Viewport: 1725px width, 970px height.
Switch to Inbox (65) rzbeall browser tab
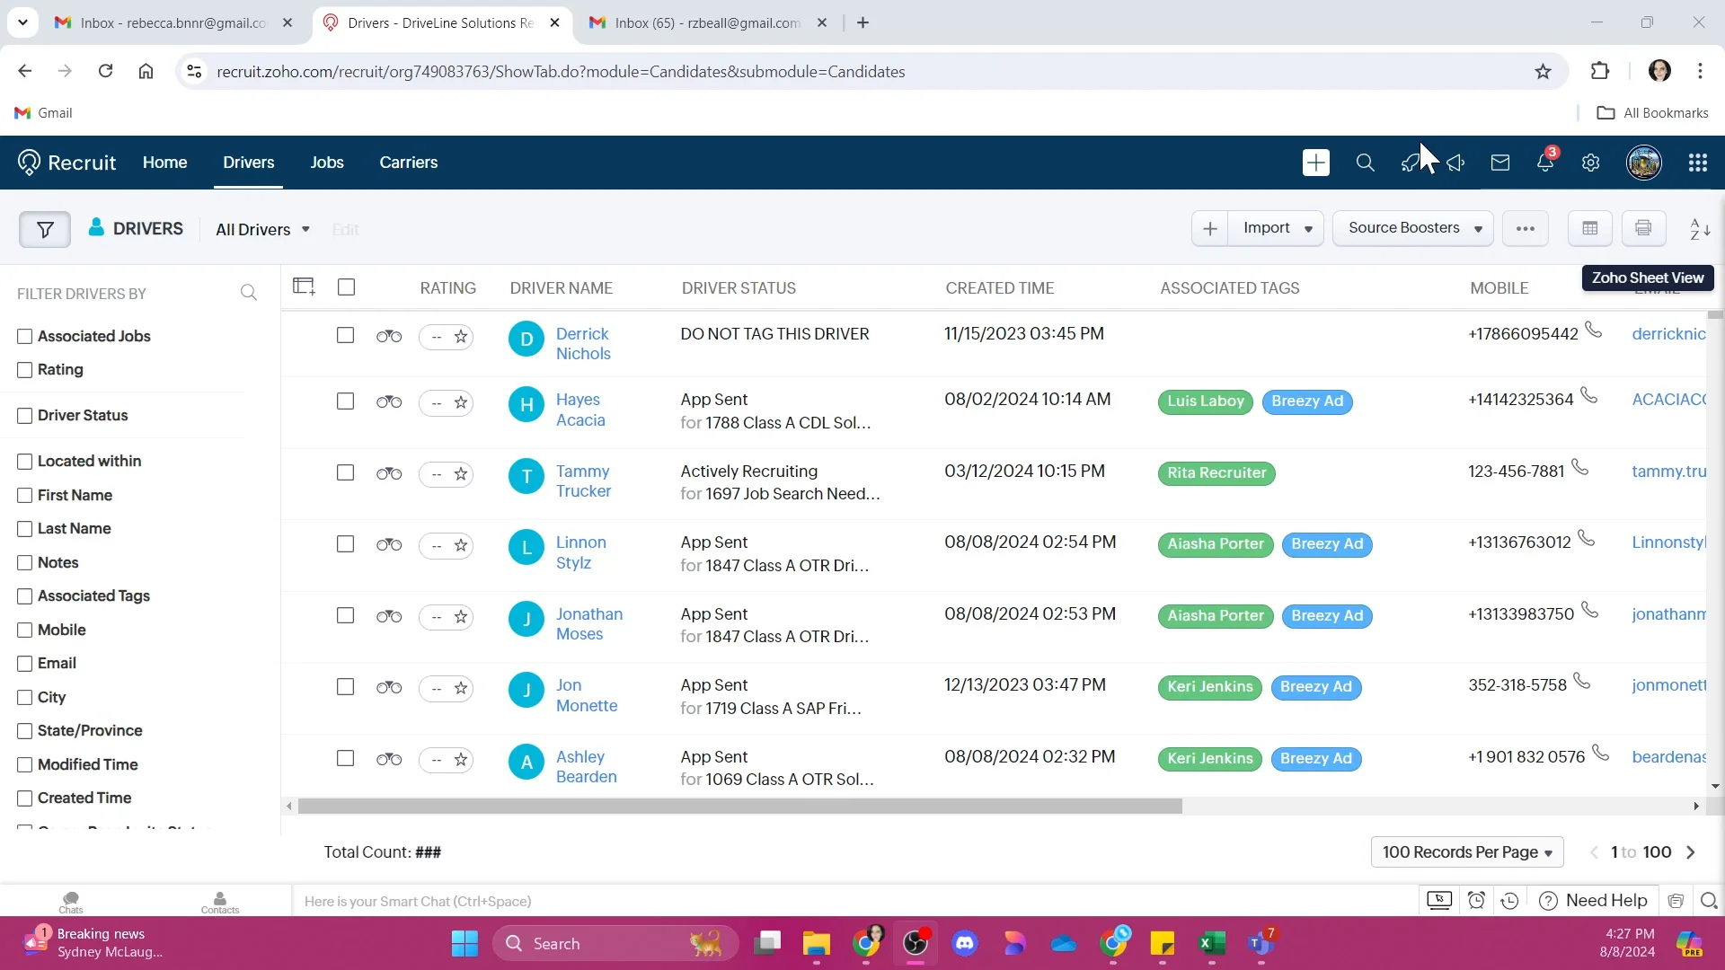(707, 22)
